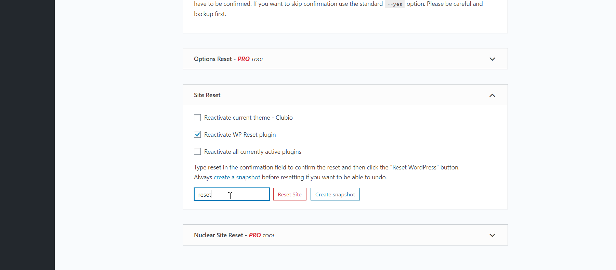This screenshot has height=270, width=616.
Task: Click 'Reactivate current theme - Clubio' label text
Action: point(248,118)
